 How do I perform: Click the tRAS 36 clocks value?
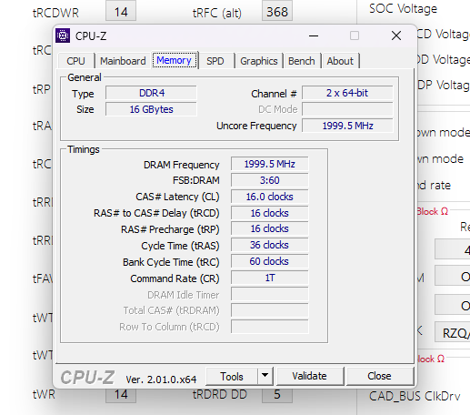269,245
